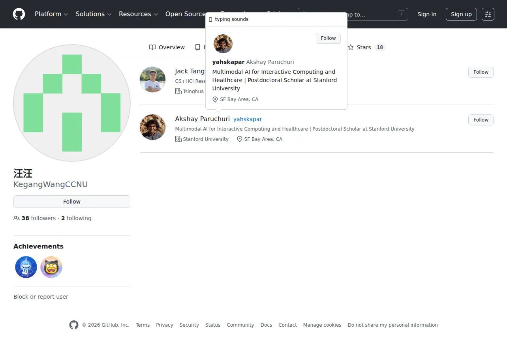The width and height of the screenshot is (507, 346).
Task: Click the location pin next to SF Bay Area in the Akshay row
Action: click(x=240, y=139)
